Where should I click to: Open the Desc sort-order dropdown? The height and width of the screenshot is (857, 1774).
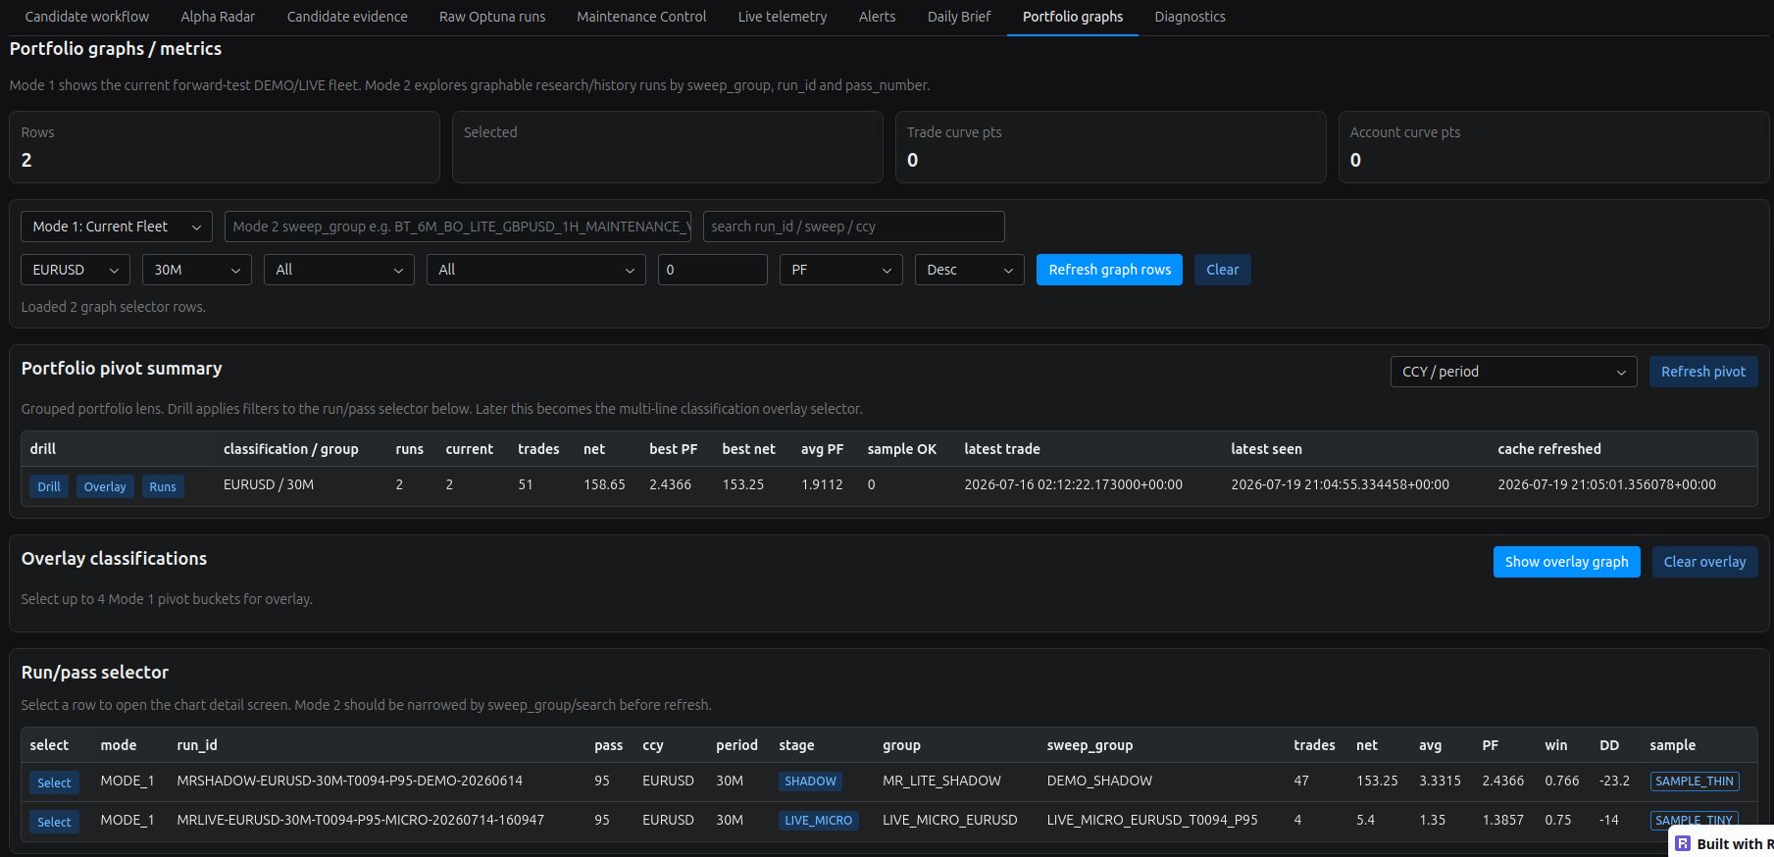point(970,270)
